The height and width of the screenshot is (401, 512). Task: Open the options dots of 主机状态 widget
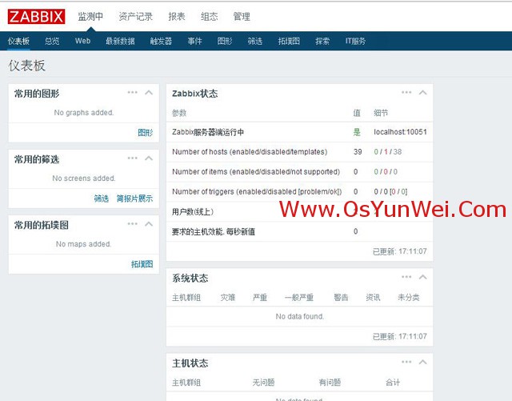pyautogui.click(x=406, y=362)
